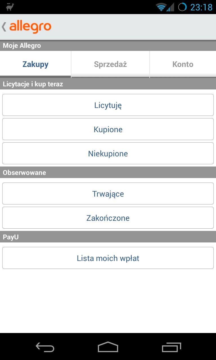Open the Kupione purchases list
The height and width of the screenshot is (360, 216).
pos(108,129)
